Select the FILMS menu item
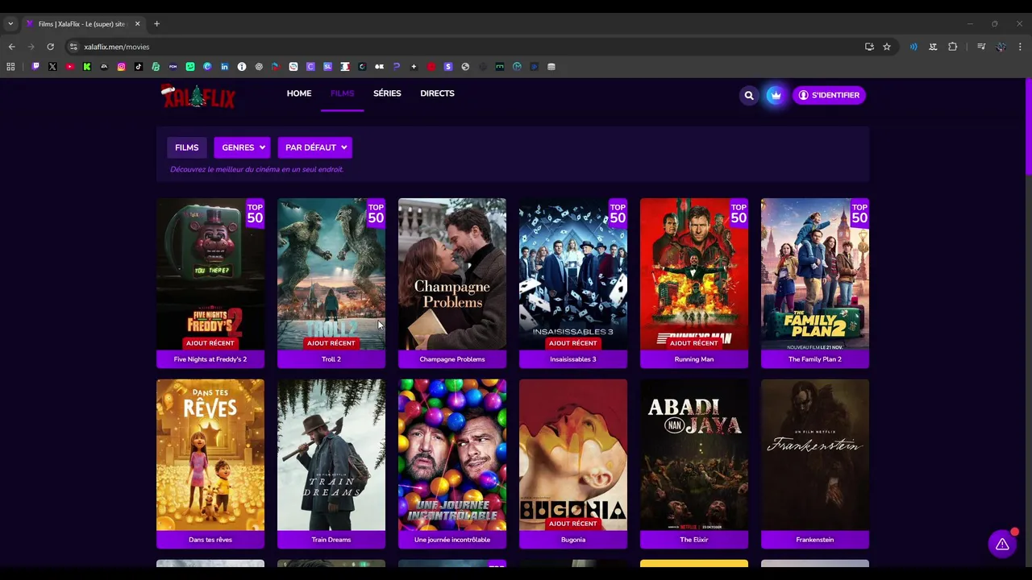Screen dimensions: 1032x580 click(342, 93)
